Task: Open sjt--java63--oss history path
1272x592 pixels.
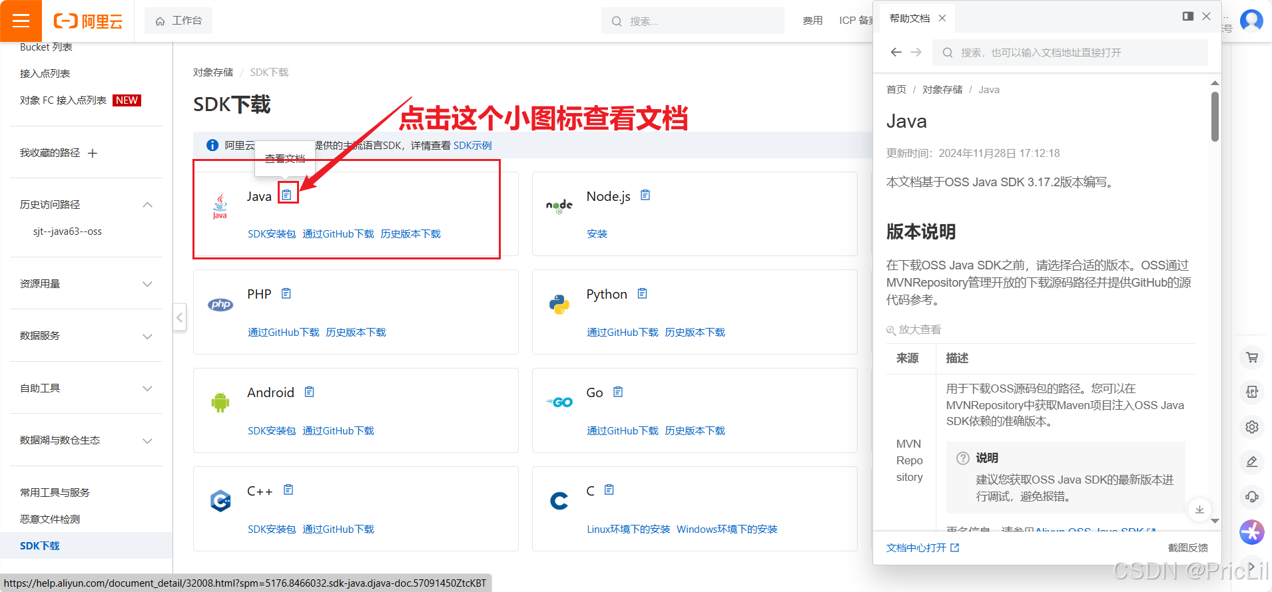Action: click(67, 231)
